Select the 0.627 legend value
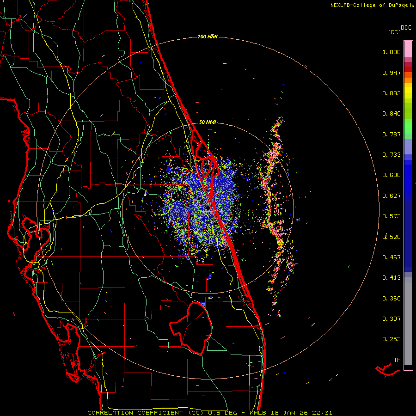 (x=392, y=196)
